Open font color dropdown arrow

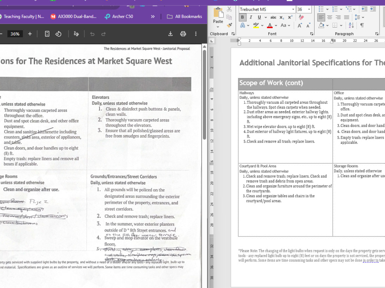coord(276,25)
